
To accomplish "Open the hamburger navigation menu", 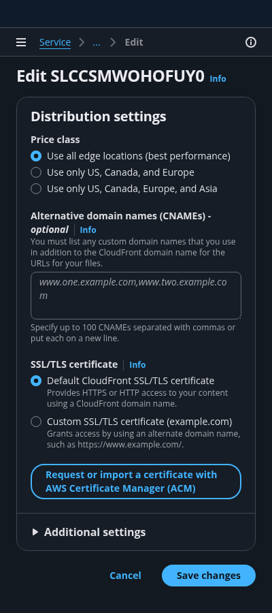I will (x=21, y=42).
